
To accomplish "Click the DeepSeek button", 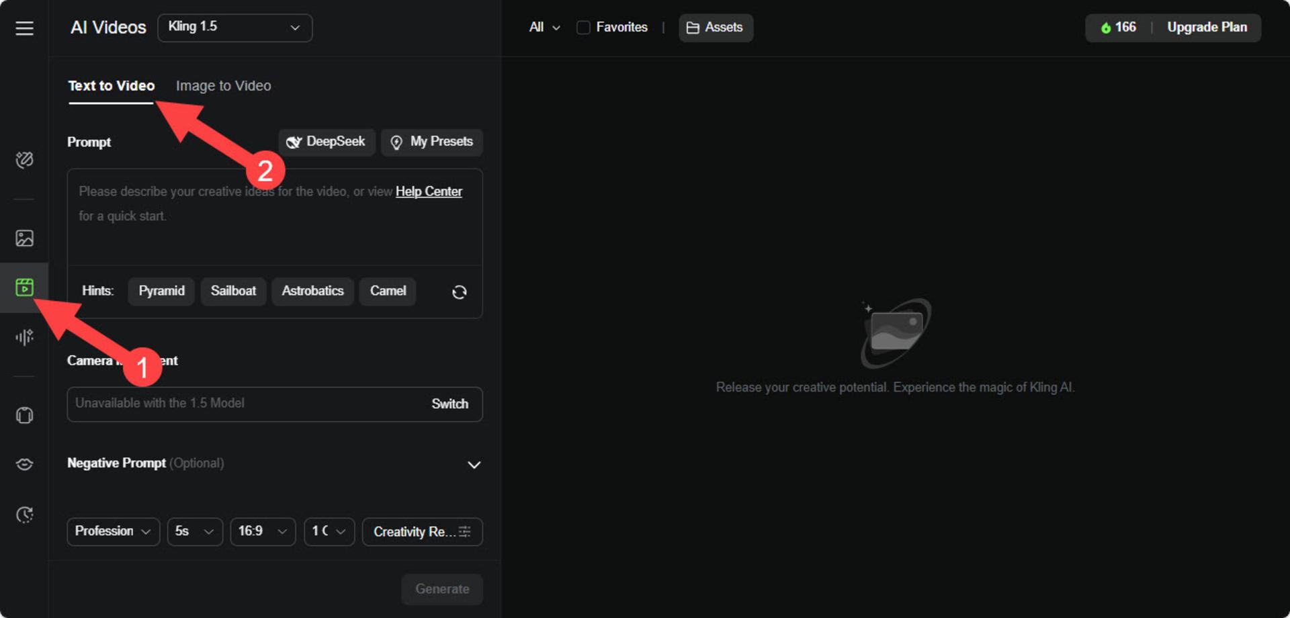I will (327, 142).
